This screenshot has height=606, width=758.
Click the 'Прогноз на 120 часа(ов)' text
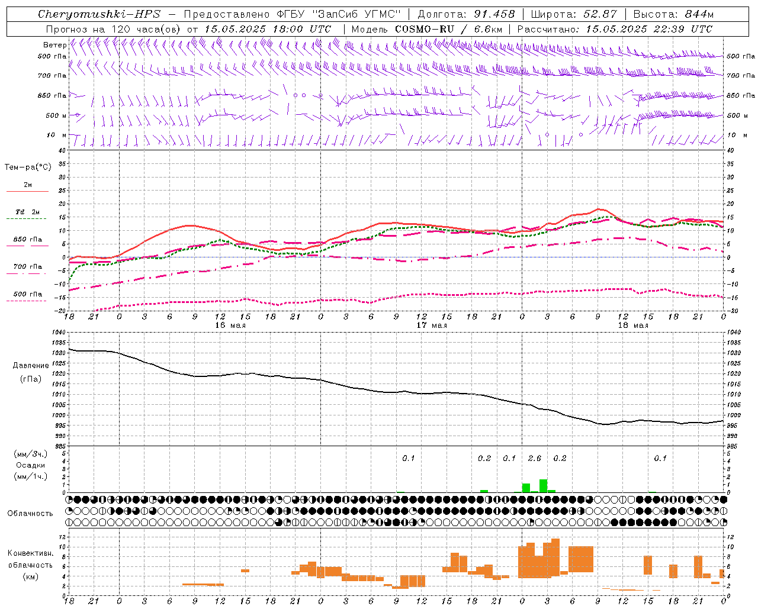[114, 29]
